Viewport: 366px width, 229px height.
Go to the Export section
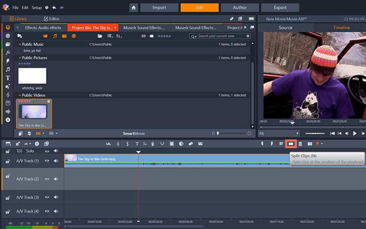(280, 8)
